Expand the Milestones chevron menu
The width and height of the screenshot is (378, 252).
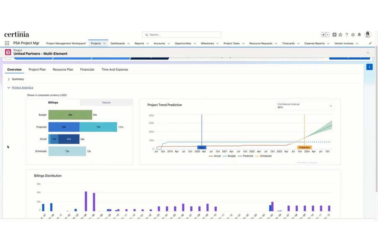click(x=218, y=43)
